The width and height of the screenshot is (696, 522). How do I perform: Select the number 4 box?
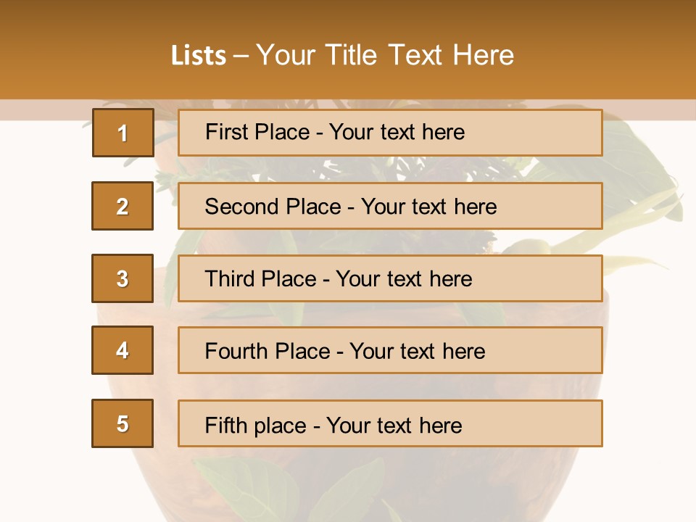[123, 350]
